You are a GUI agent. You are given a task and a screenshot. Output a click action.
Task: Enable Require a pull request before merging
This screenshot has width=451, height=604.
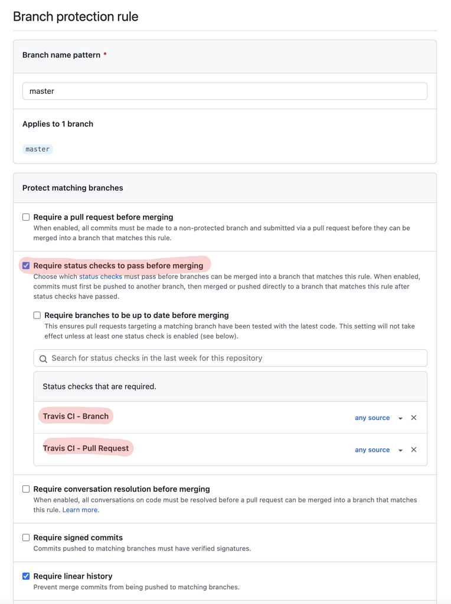(x=26, y=217)
